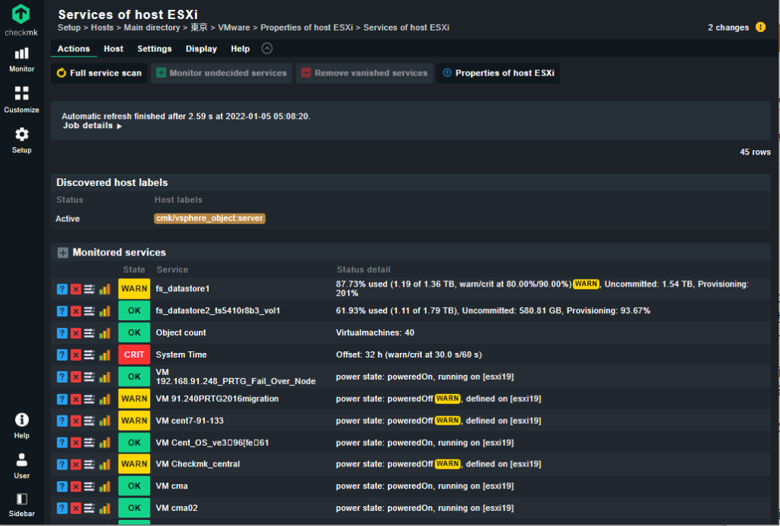Open the Help menu in the menu bar
Image resolution: width=780 pixels, height=526 pixels.
point(240,49)
